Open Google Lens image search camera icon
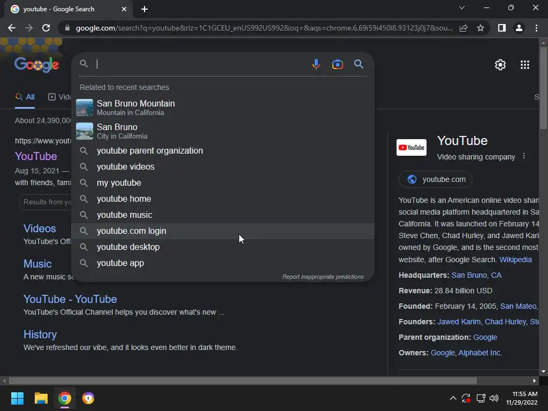This screenshot has height=411, width=548. coord(337,64)
